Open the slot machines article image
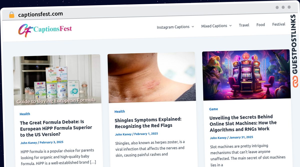Image resolution: width=300 pixels, height=167 pixels. (x=246, y=75)
